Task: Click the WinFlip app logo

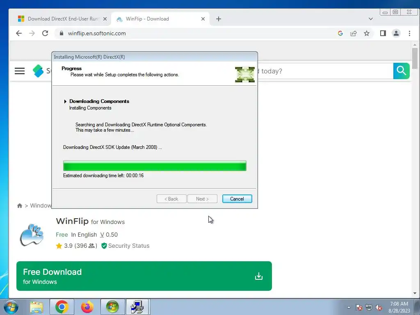Action: click(x=32, y=235)
